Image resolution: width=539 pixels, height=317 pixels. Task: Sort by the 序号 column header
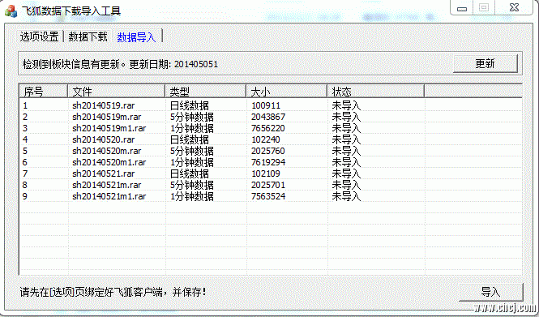pyautogui.click(x=43, y=92)
